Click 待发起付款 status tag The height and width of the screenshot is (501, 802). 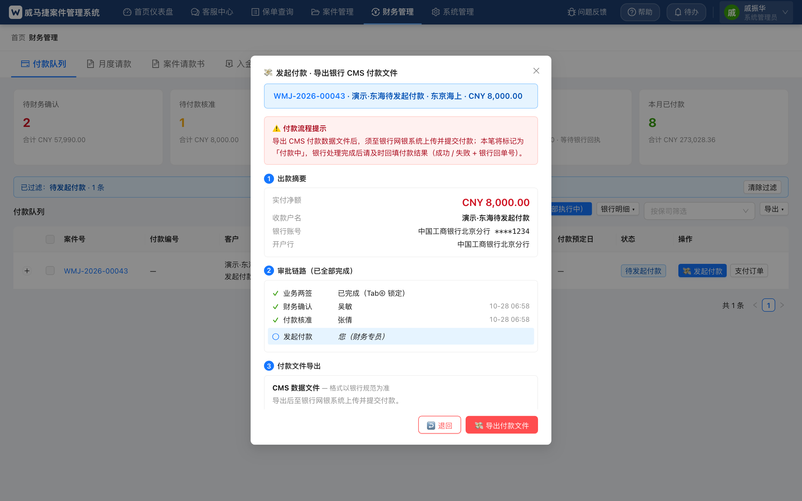point(643,271)
